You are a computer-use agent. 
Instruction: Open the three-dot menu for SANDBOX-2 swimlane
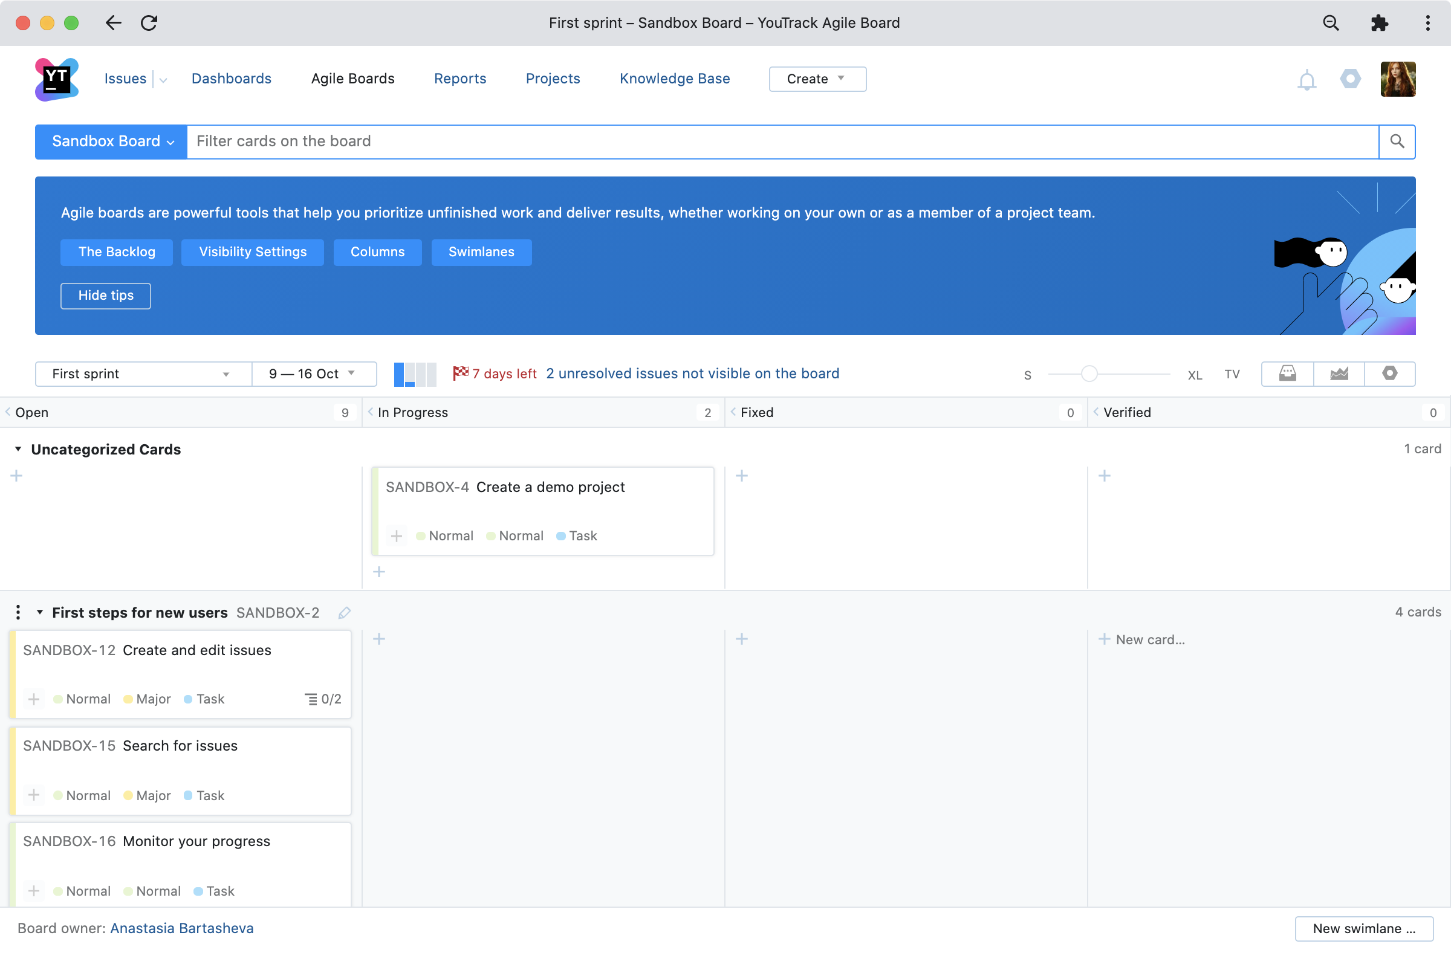(x=18, y=612)
